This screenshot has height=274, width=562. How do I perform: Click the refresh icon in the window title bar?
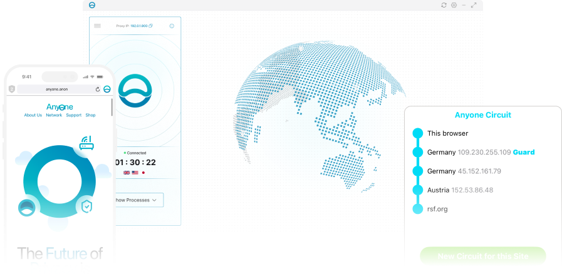444,5
